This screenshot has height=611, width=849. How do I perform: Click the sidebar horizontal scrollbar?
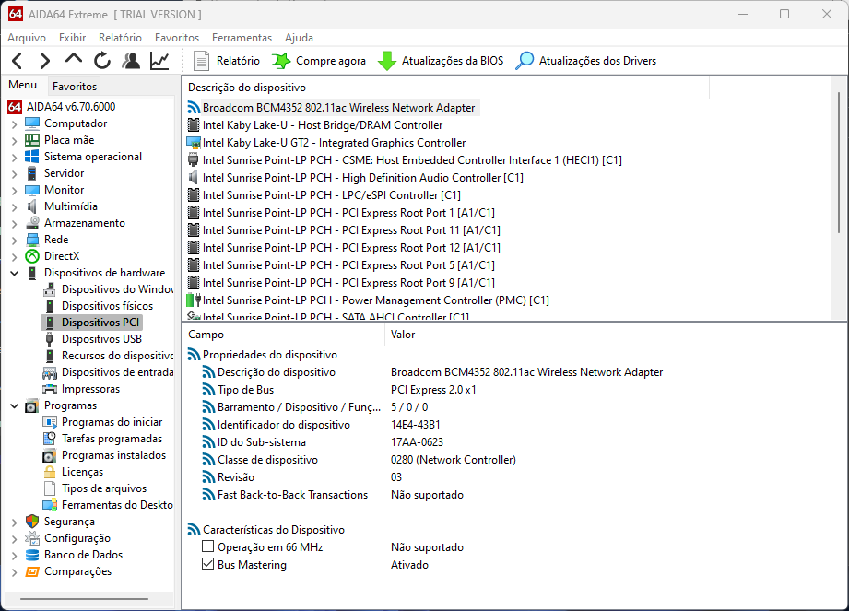tap(85, 598)
